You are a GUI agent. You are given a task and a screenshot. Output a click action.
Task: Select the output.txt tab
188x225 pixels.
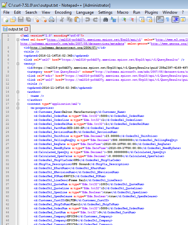tap(15, 29)
